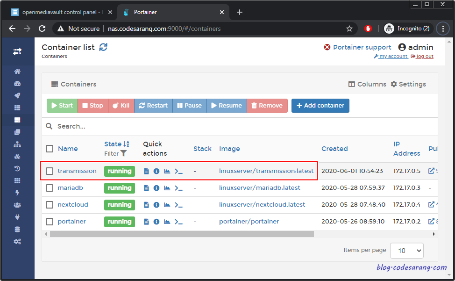Select the portainer container checkbox
Viewport: 455px width, 281px height.
pos(50,222)
